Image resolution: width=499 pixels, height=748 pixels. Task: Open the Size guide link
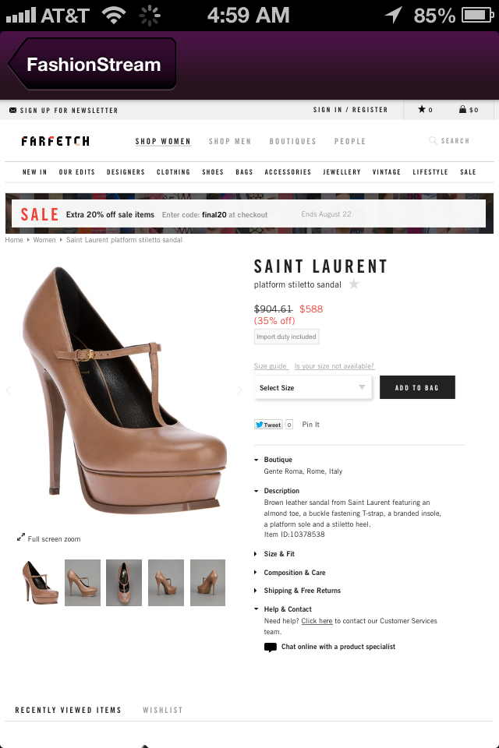[x=271, y=366]
